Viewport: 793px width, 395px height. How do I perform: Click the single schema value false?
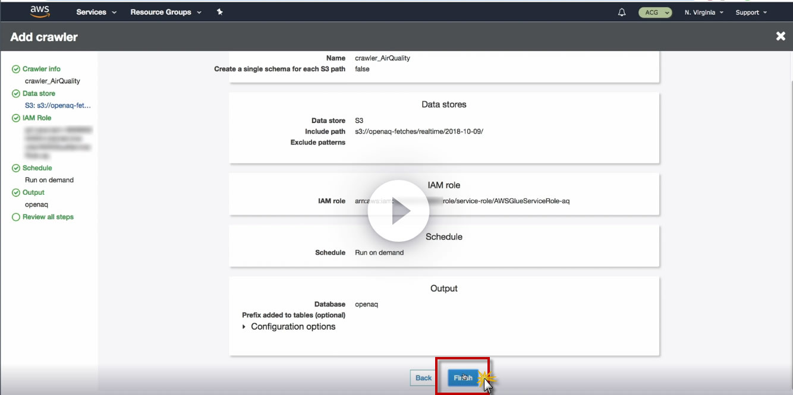point(362,69)
